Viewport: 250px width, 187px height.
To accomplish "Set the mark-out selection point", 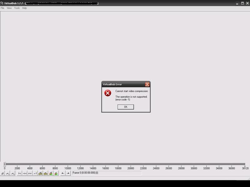I will (x=68, y=173).
